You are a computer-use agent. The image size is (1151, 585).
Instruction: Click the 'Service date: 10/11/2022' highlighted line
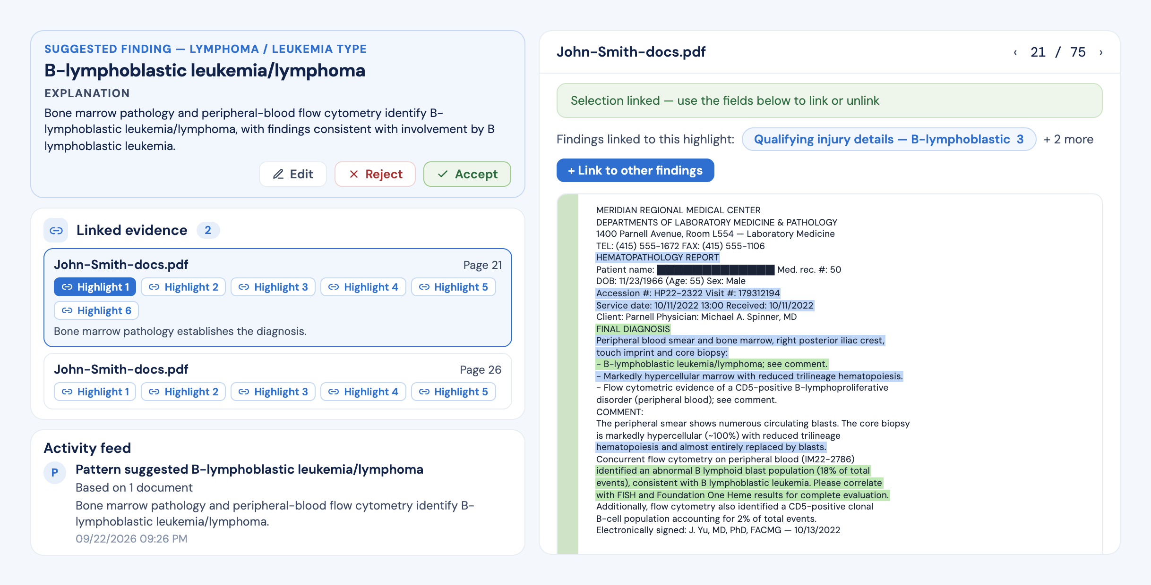[704, 305]
